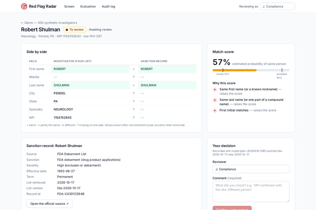316x210 pixels.
Task: Click the question mark in City row
Action: click(133, 93)
